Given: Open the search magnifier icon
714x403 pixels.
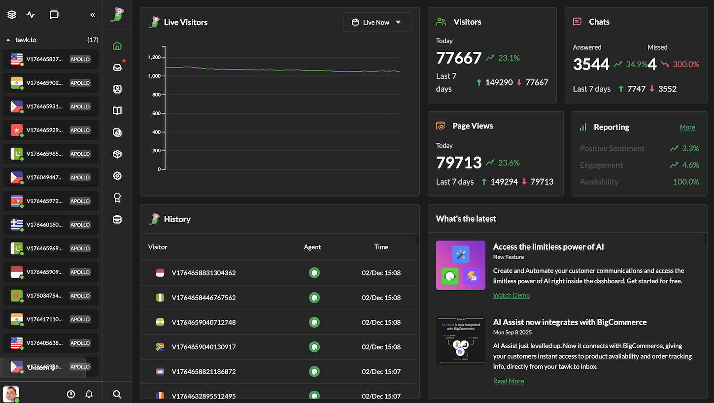Looking at the screenshot, I should 117,394.
